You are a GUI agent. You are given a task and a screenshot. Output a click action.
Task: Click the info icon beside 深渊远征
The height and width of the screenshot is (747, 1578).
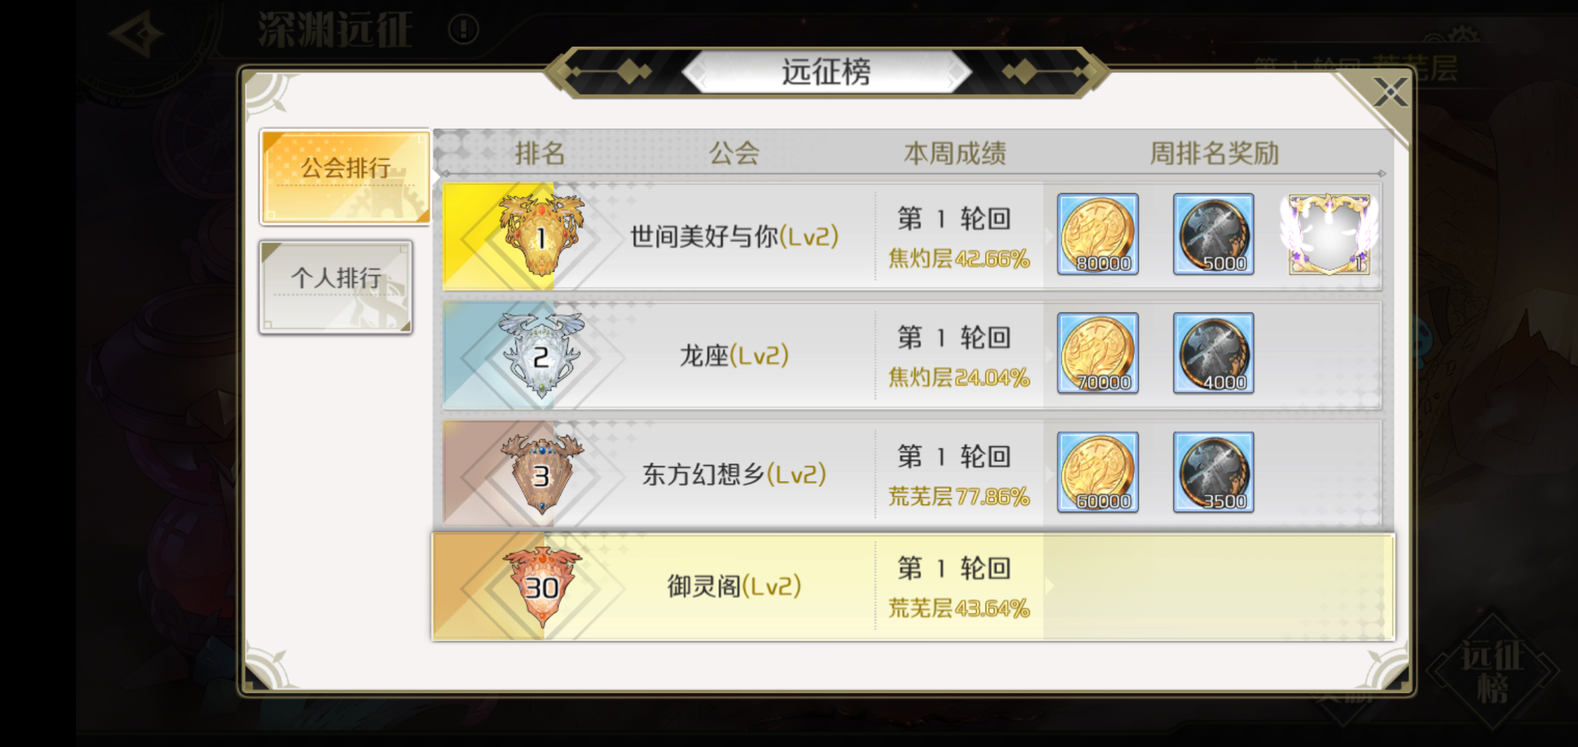pyautogui.click(x=463, y=30)
